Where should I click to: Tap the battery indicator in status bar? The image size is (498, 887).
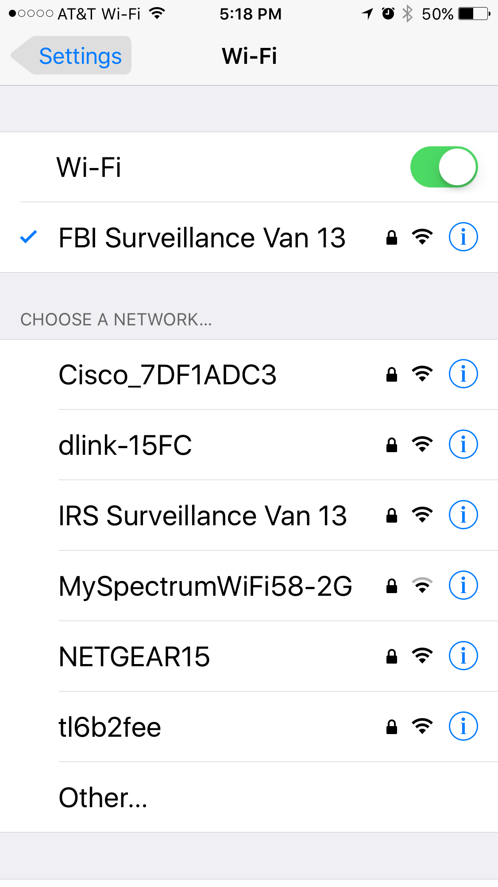pos(474,14)
